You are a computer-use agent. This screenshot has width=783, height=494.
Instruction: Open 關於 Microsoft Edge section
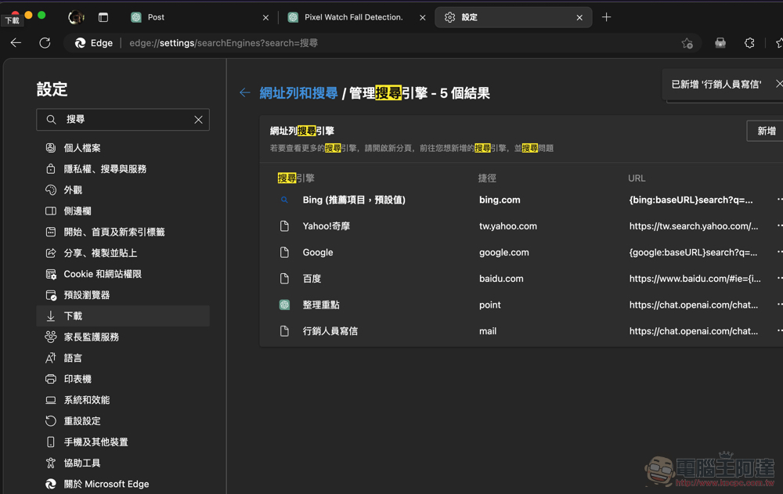(x=123, y=484)
